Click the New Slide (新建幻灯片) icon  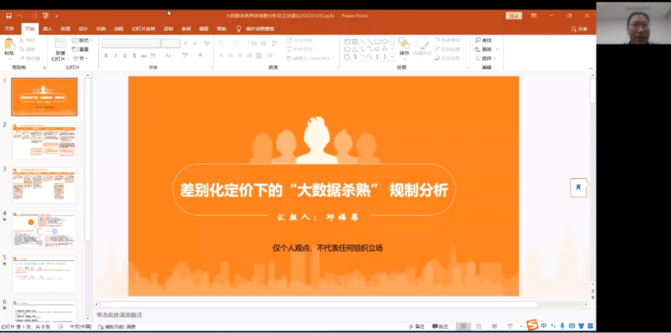(60, 44)
